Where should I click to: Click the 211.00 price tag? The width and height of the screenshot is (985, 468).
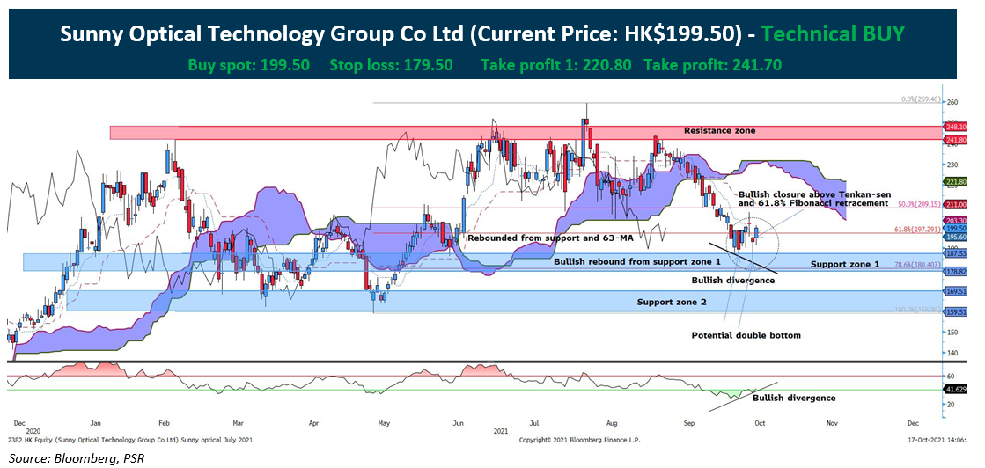coord(956,205)
